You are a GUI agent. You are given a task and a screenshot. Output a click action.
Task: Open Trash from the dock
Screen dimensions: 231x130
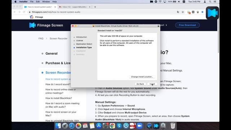click(x=173, y=126)
